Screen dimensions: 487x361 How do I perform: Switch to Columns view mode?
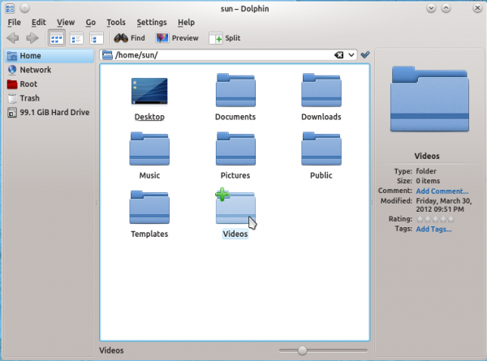coord(97,38)
